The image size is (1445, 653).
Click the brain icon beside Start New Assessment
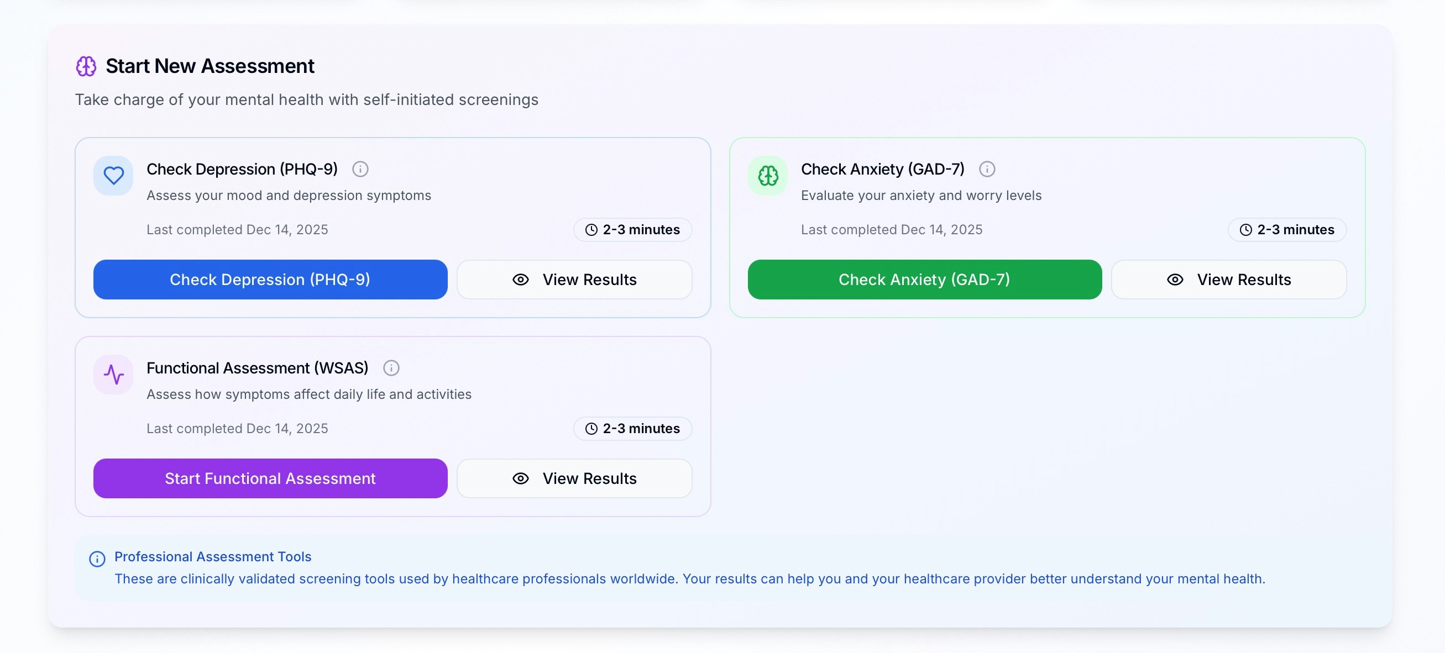click(86, 66)
